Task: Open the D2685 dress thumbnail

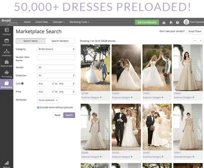Action: point(96,127)
